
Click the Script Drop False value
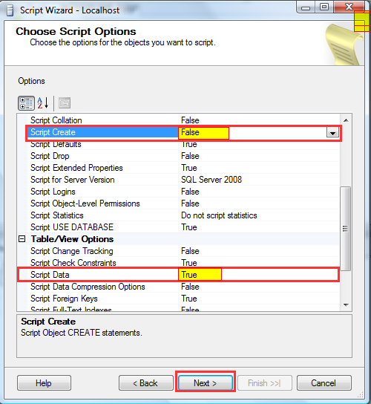tap(190, 156)
